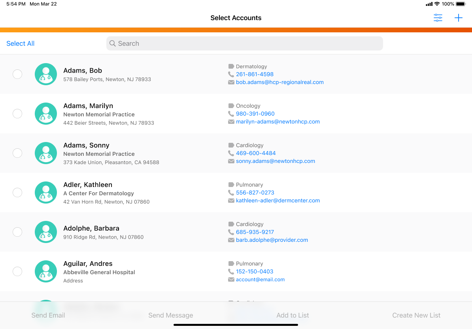Tap Send Message in bottom bar
This screenshot has height=329, width=472.
point(170,315)
